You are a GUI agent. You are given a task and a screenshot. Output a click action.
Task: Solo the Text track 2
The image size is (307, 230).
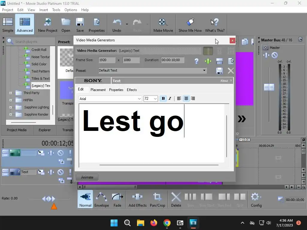[70, 172]
